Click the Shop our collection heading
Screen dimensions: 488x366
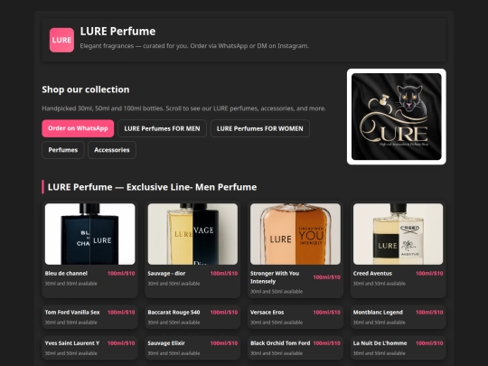(86, 89)
